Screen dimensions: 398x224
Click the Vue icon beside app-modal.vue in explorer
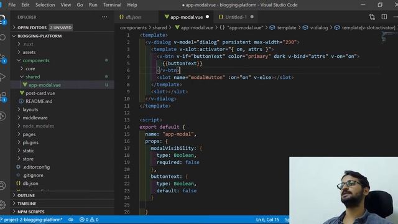coord(25,85)
